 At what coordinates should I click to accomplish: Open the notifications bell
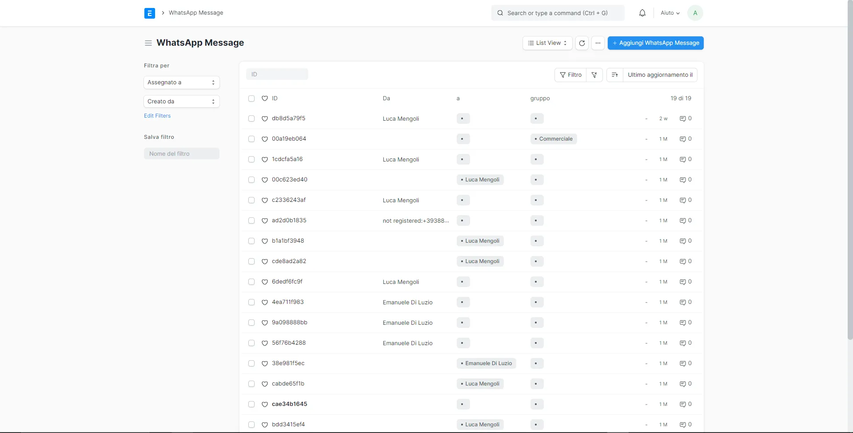642,13
